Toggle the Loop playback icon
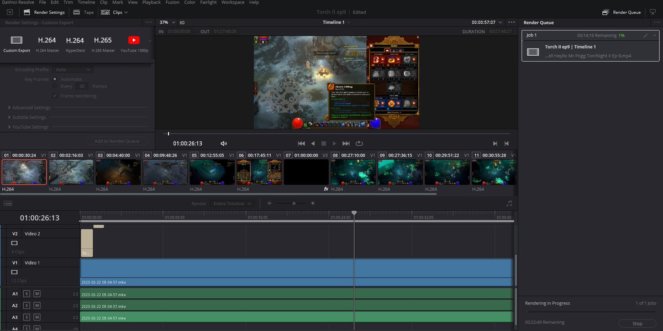 359,143
